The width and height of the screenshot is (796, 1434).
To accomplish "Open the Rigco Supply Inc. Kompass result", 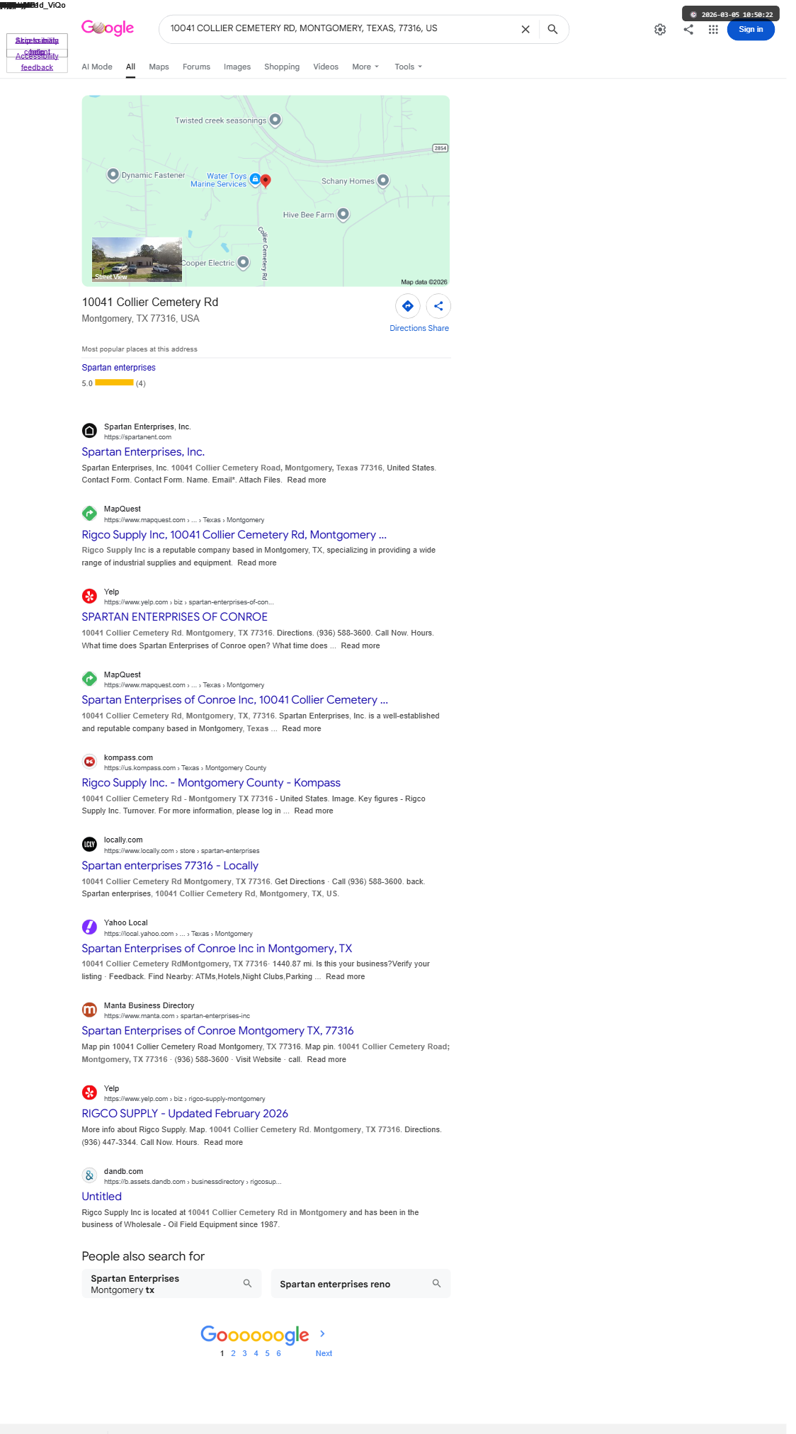I will pos(211,783).
